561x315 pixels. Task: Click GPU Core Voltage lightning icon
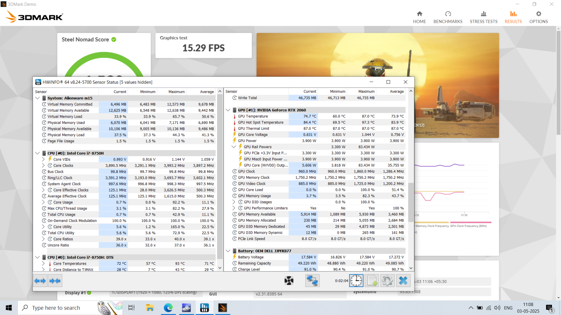(x=235, y=134)
